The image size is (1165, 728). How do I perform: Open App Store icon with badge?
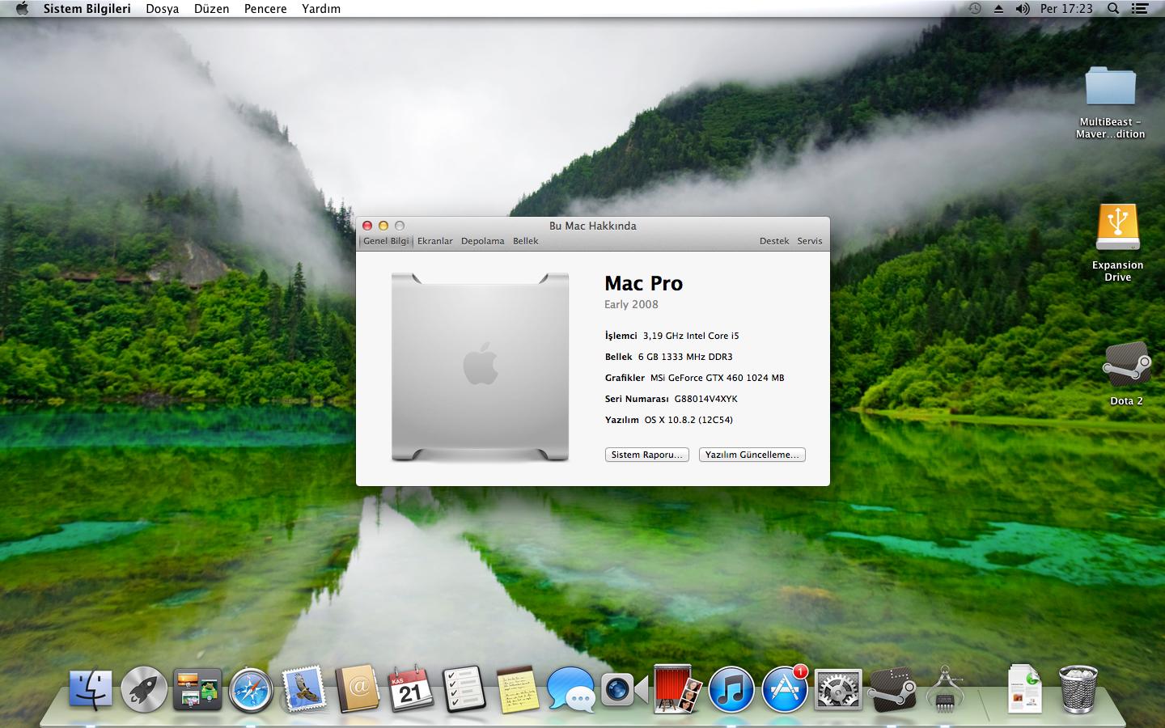784,689
